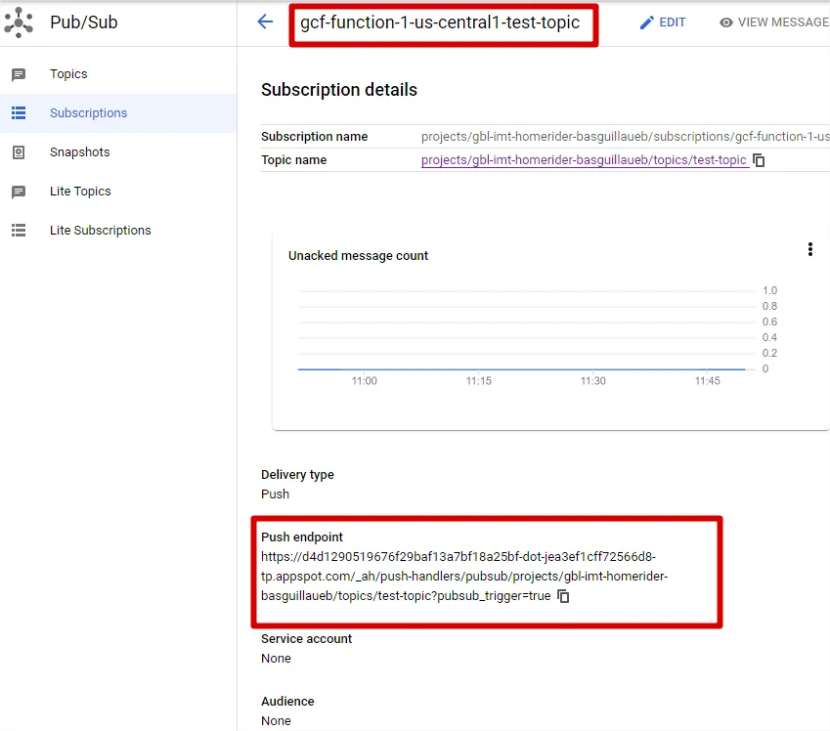830x731 pixels.
Task: Click the 11:00 time axis label
Action: [x=365, y=380]
